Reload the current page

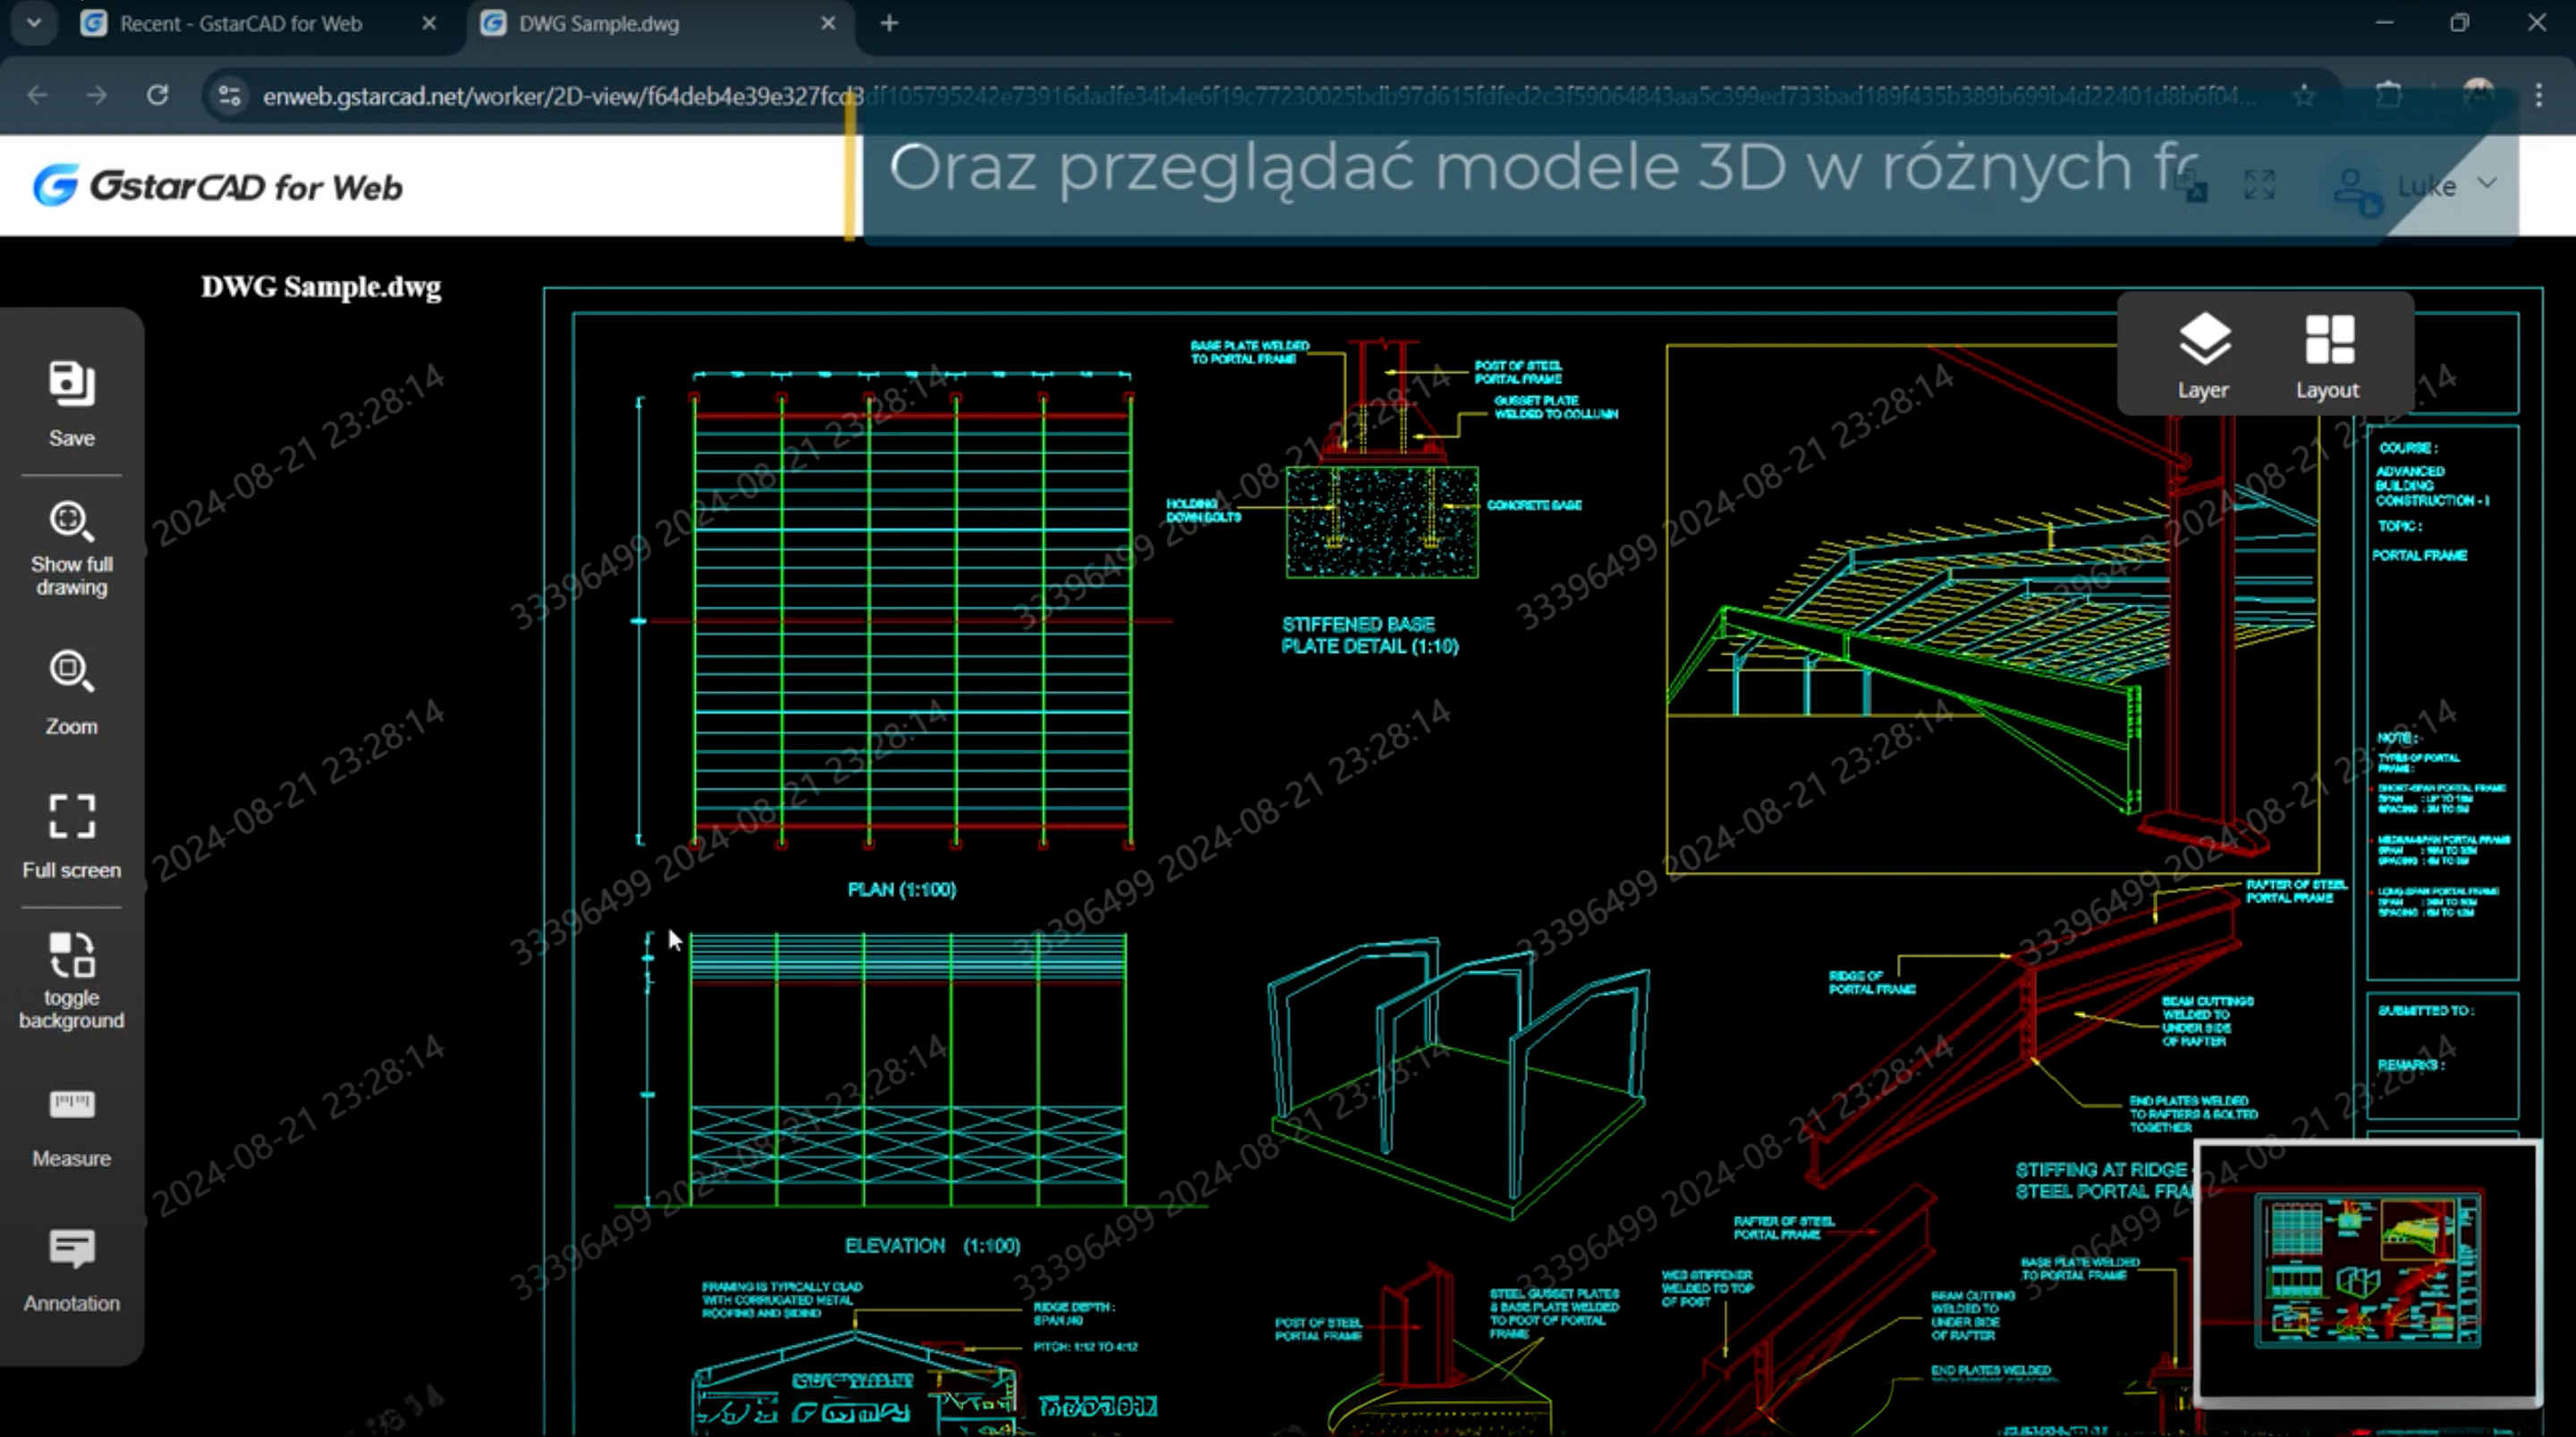157,95
